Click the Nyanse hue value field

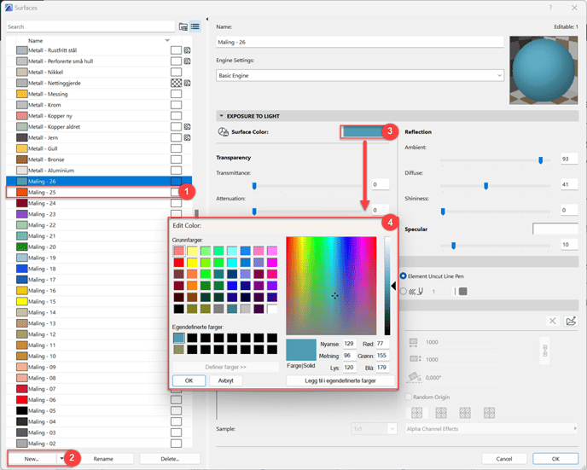click(x=350, y=344)
